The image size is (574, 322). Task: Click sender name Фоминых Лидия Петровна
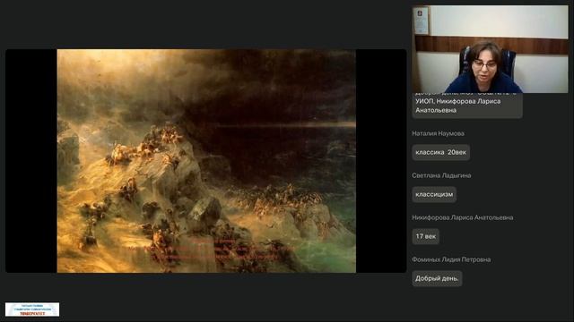tap(451, 259)
